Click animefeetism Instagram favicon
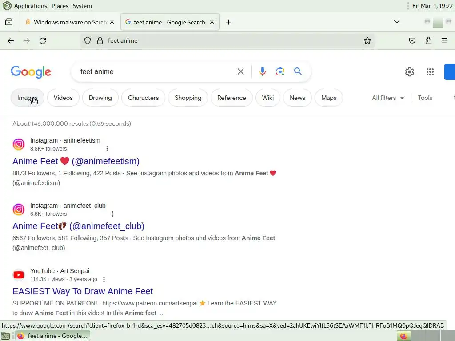The image size is (455, 341). (19, 144)
